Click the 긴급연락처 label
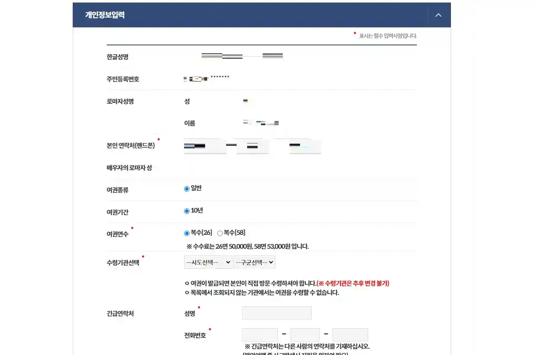Image resolution: width=535 pixels, height=355 pixels. coord(120,313)
